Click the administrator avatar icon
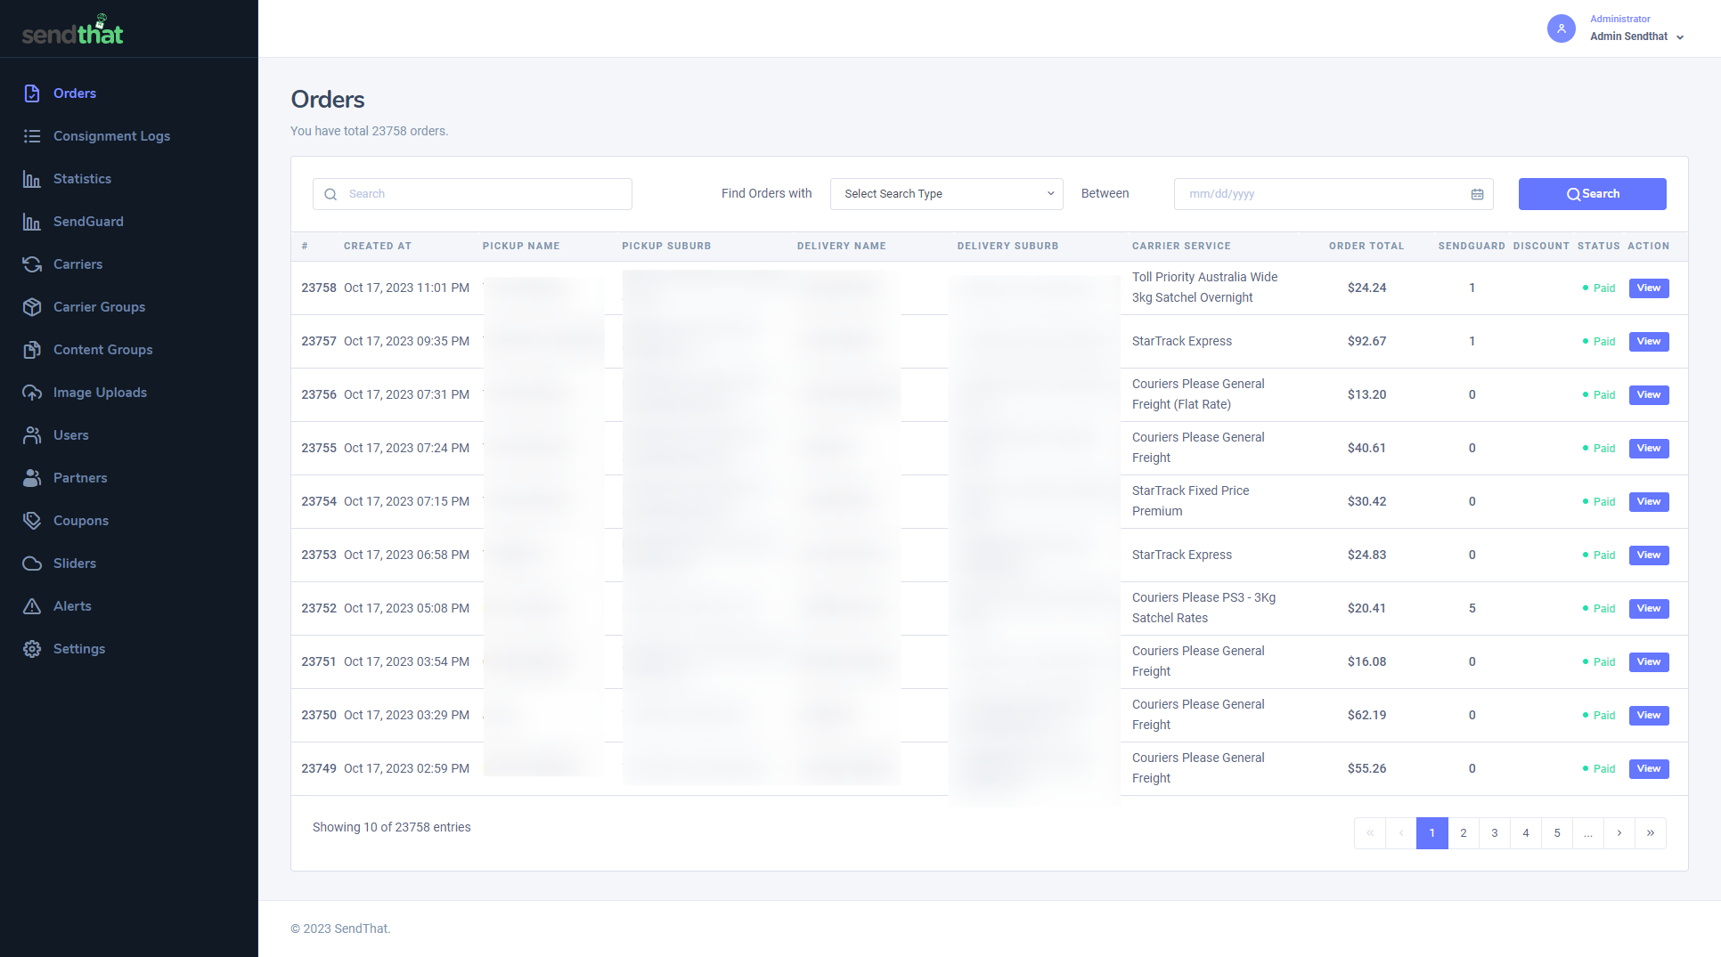The image size is (1721, 957). [x=1562, y=28]
